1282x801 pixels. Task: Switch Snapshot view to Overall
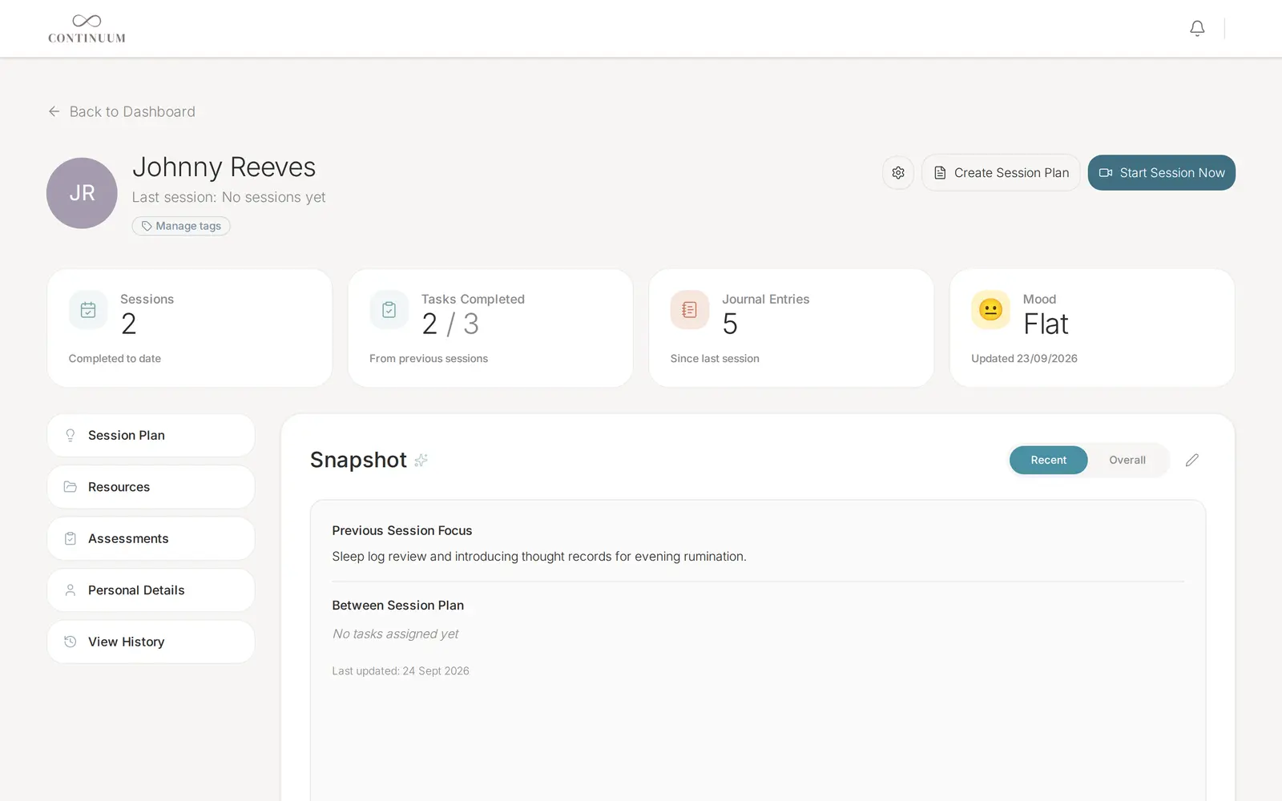tap(1127, 460)
